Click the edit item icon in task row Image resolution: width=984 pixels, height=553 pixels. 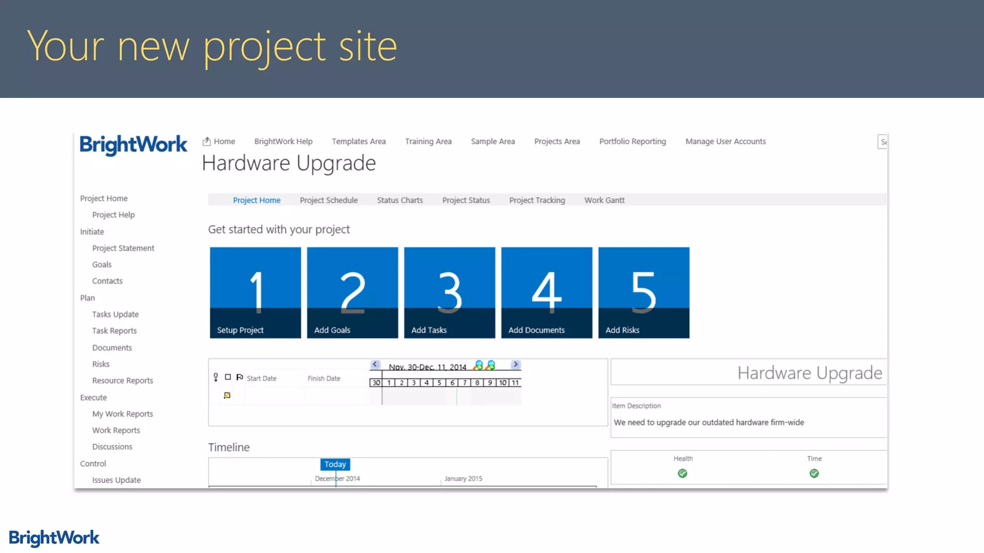pyautogui.click(x=227, y=395)
